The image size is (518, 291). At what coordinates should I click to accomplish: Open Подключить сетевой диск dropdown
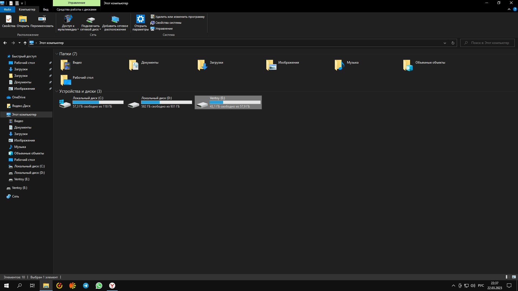pos(90,23)
